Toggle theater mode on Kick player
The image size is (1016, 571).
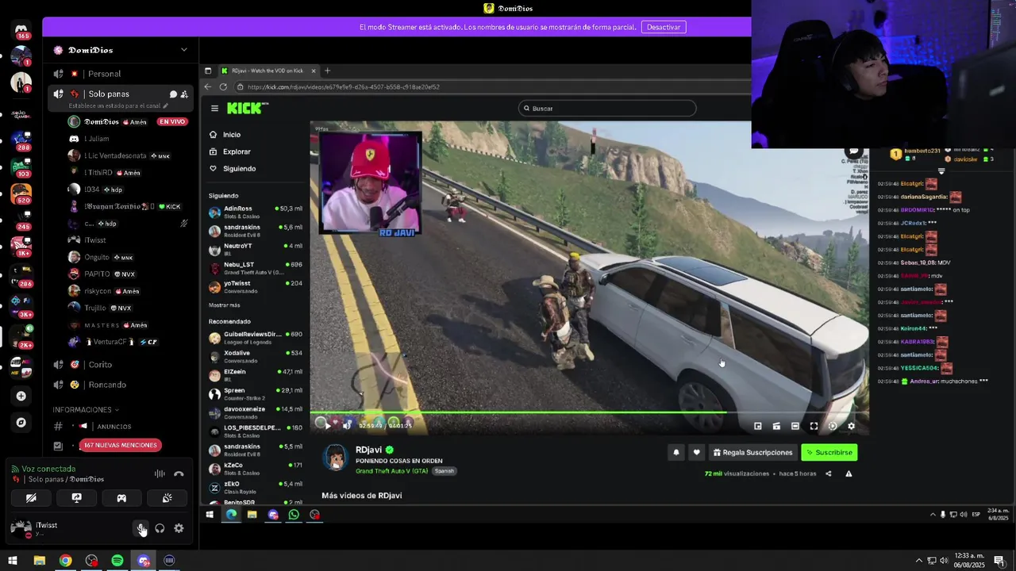pyautogui.click(x=795, y=426)
